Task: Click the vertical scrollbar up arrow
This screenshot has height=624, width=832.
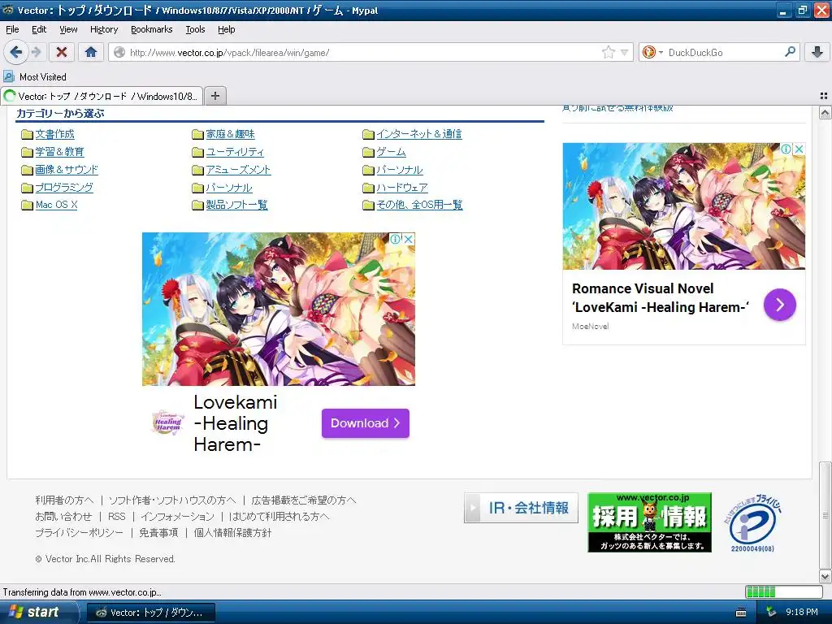Action: 825,112
